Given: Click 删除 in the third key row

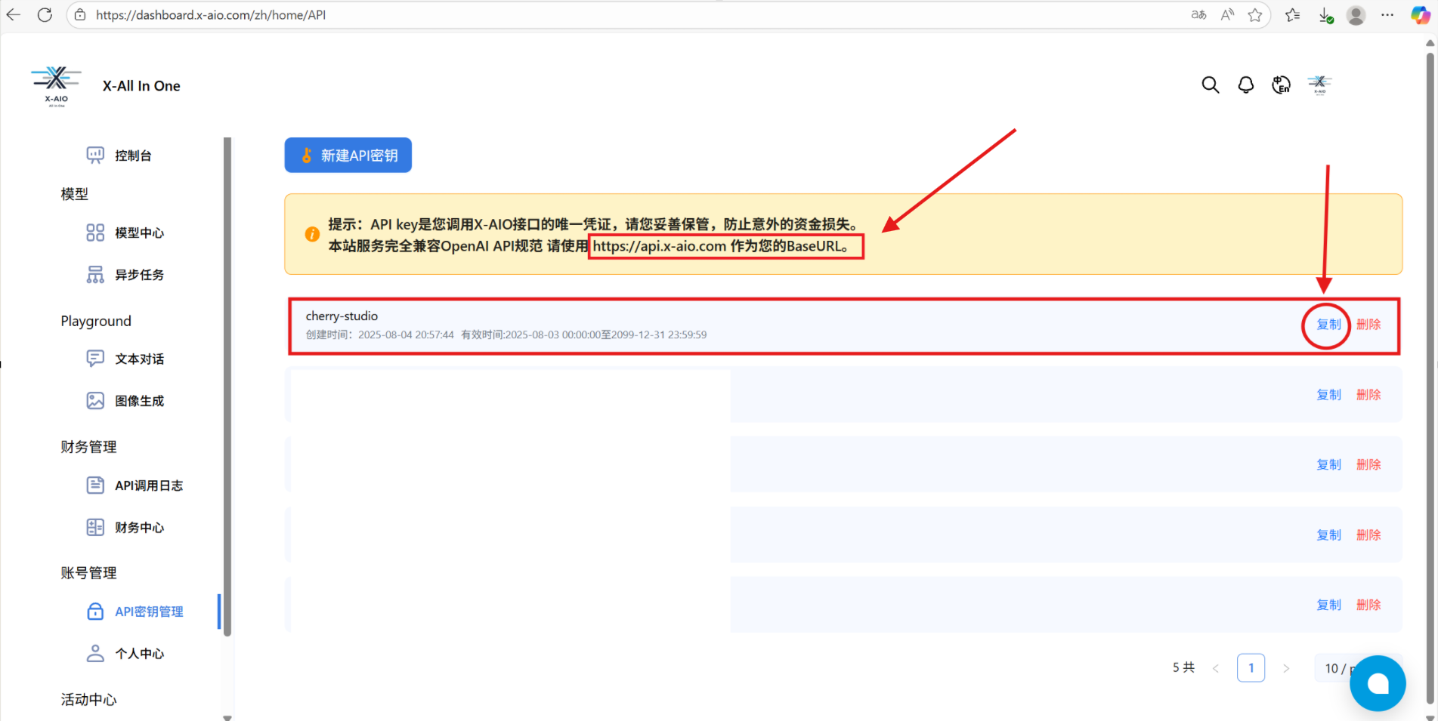Looking at the screenshot, I should pos(1368,465).
